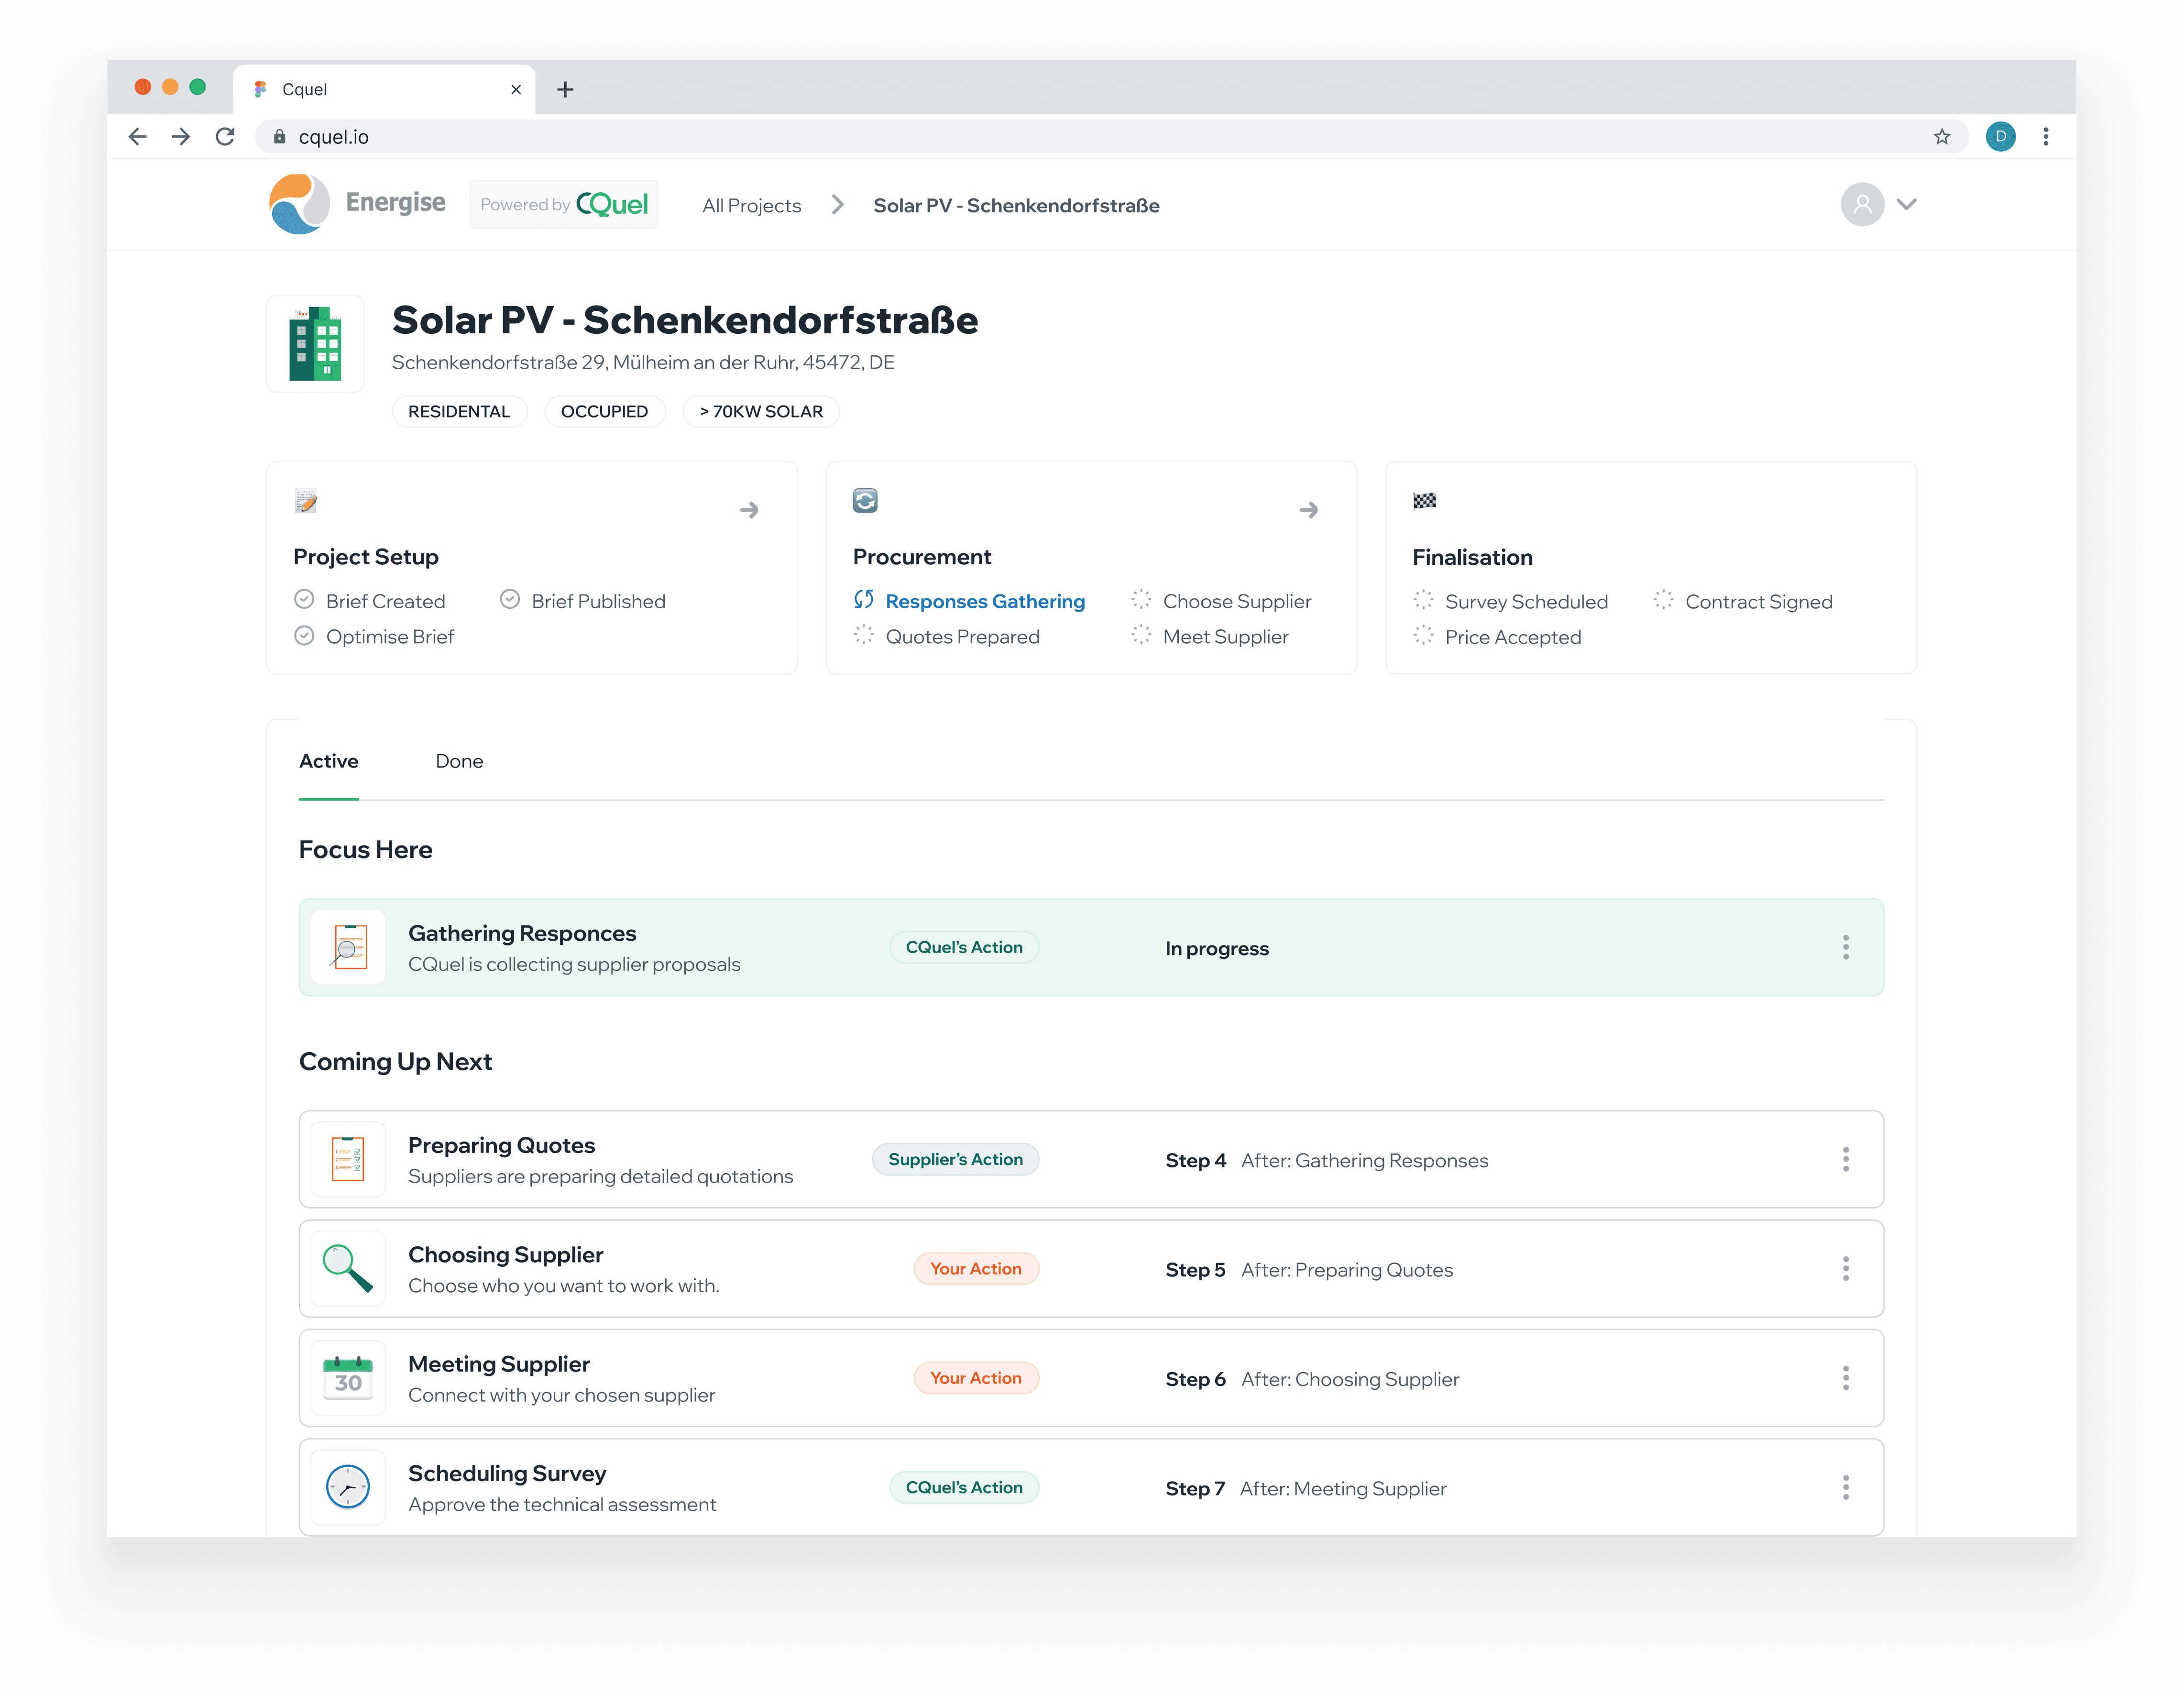Viewport: 2184px width, 1692px height.
Task: Click the Scheduling Survey clock icon
Action: click(x=348, y=1487)
